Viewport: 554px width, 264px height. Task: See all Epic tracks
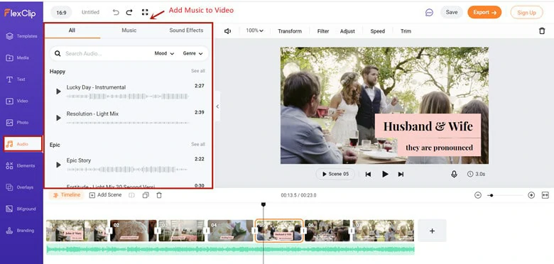(x=198, y=144)
